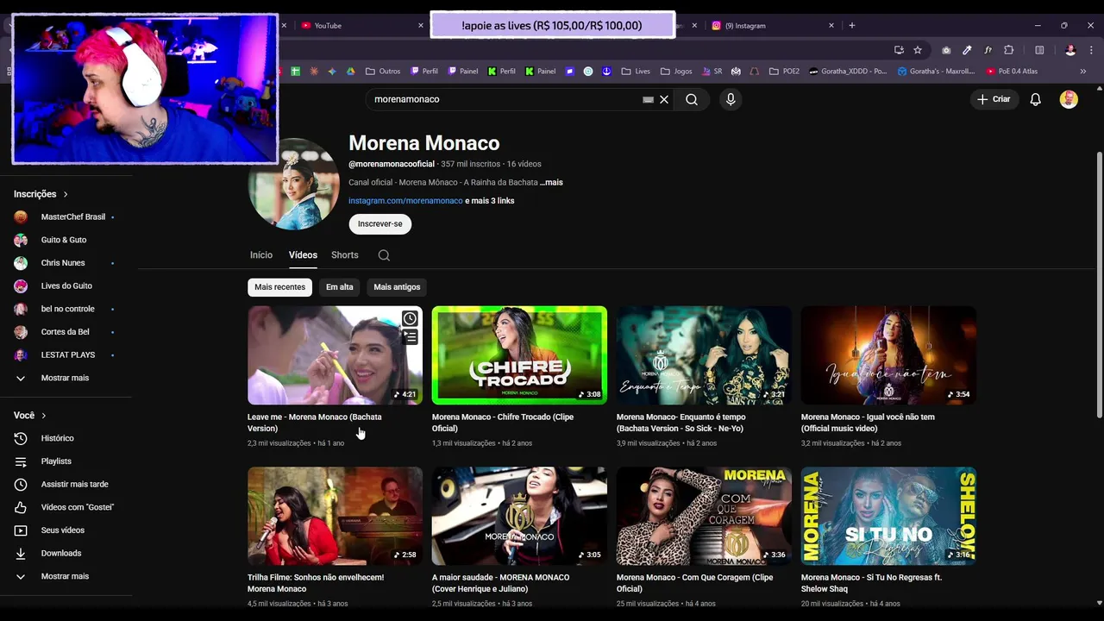
Task: Open Com Que Coragem video title
Action: pyautogui.click(x=694, y=583)
